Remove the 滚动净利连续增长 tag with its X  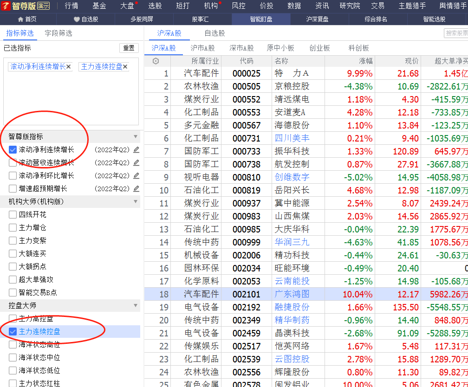[x=69, y=66]
